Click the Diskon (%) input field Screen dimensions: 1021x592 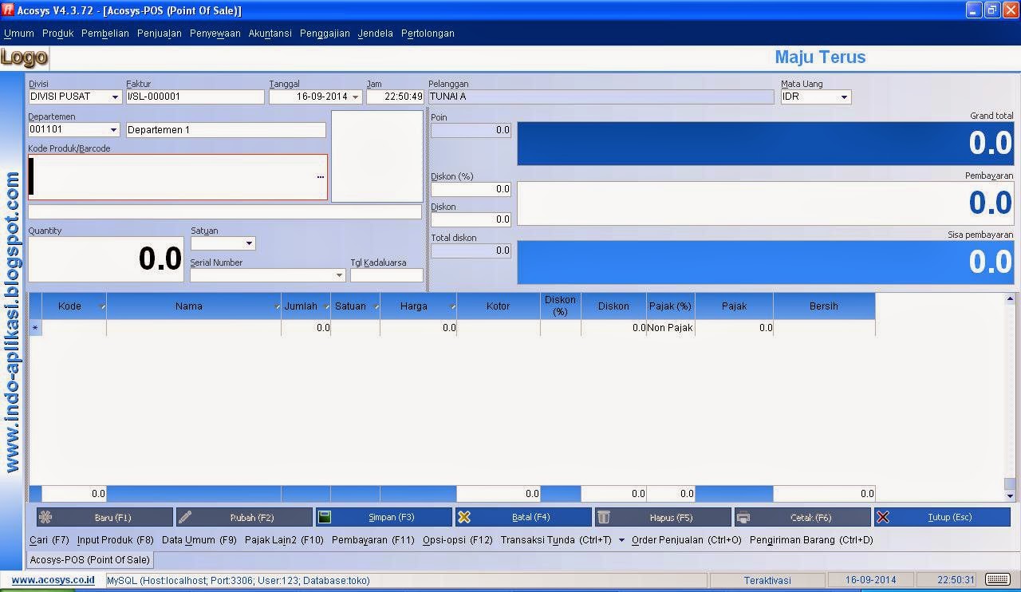[x=471, y=189]
